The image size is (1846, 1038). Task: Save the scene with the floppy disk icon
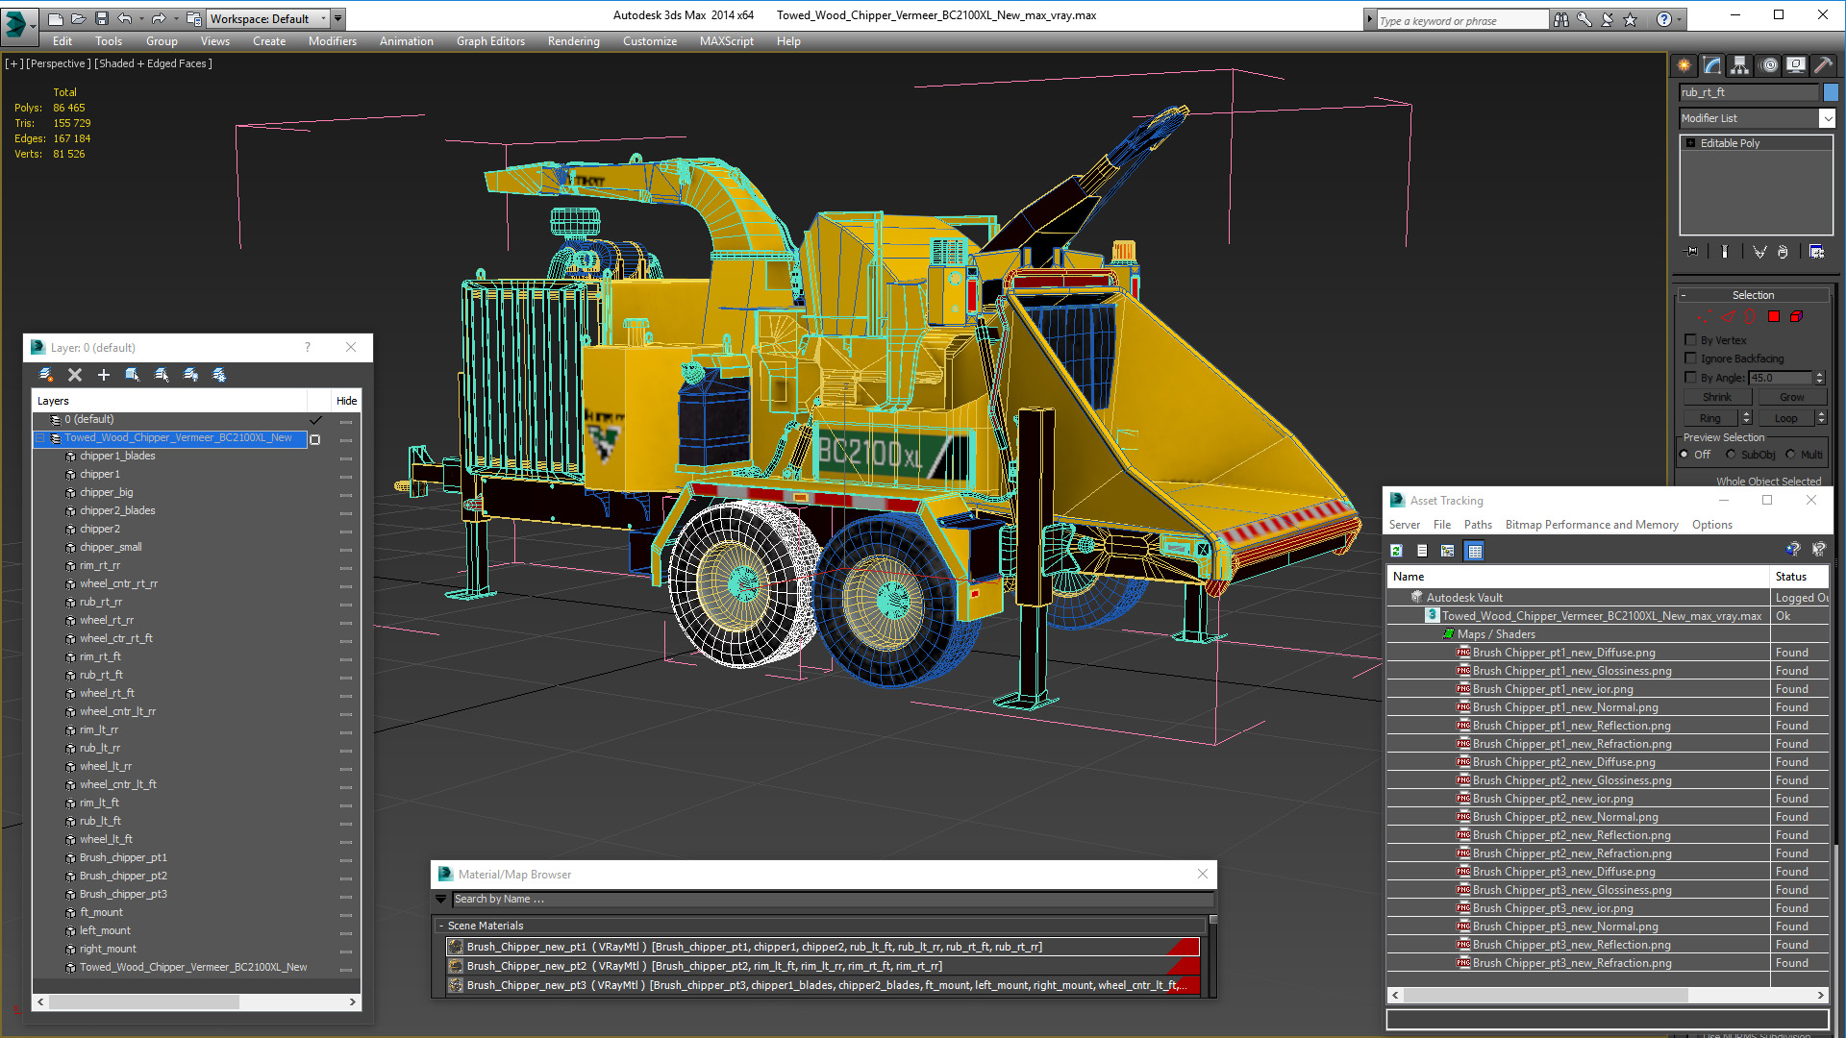101,18
